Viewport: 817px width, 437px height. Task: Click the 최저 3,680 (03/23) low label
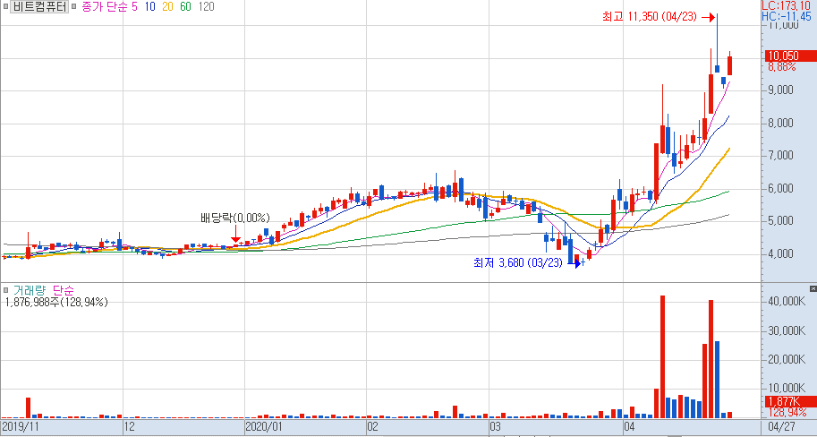tap(518, 262)
